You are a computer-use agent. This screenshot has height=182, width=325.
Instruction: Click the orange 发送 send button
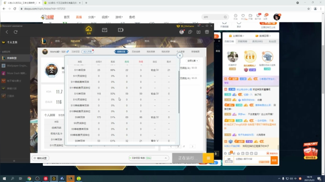(x=274, y=160)
